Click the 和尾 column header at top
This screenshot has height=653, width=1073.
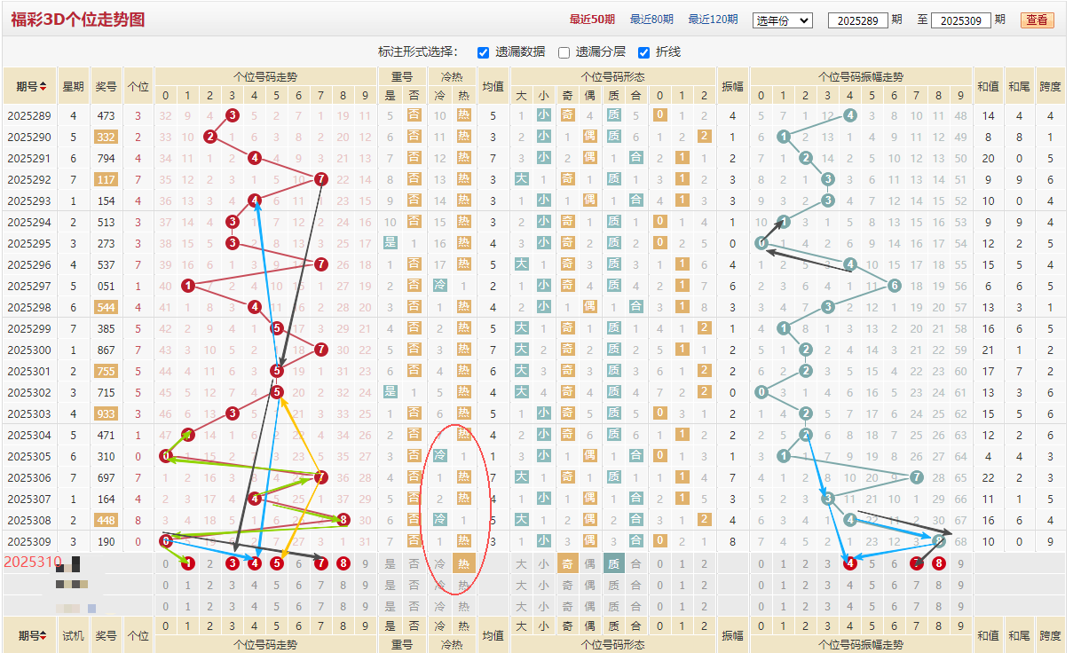tap(1019, 87)
